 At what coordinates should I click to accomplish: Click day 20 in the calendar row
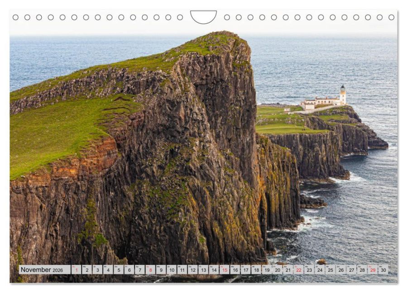[x=278, y=269]
